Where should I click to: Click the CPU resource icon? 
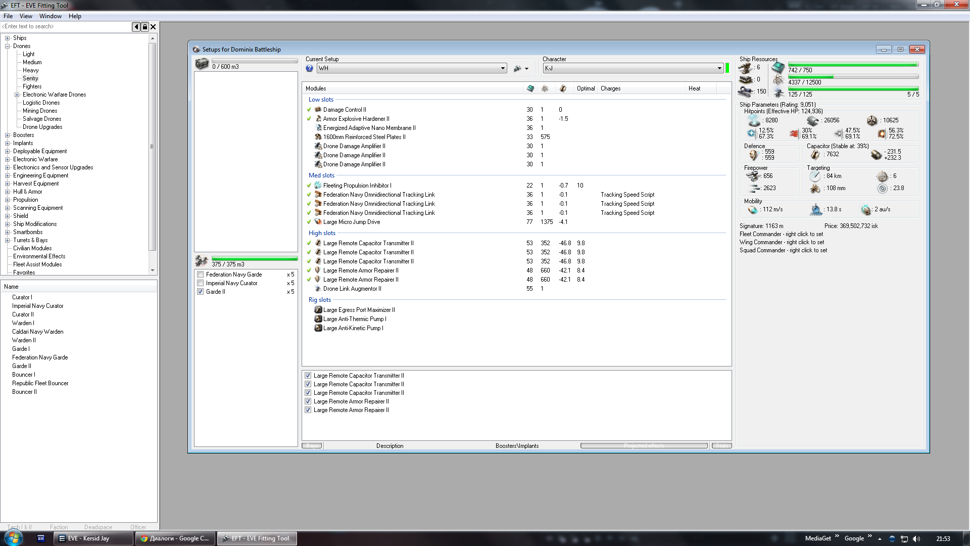click(778, 68)
